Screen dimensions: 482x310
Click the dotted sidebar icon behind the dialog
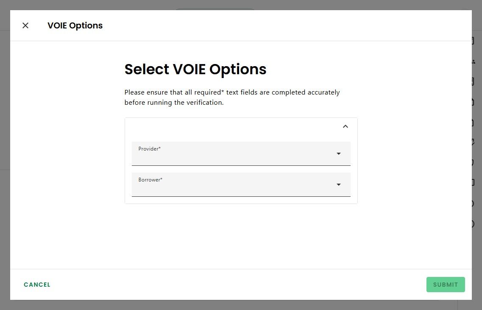point(473,62)
